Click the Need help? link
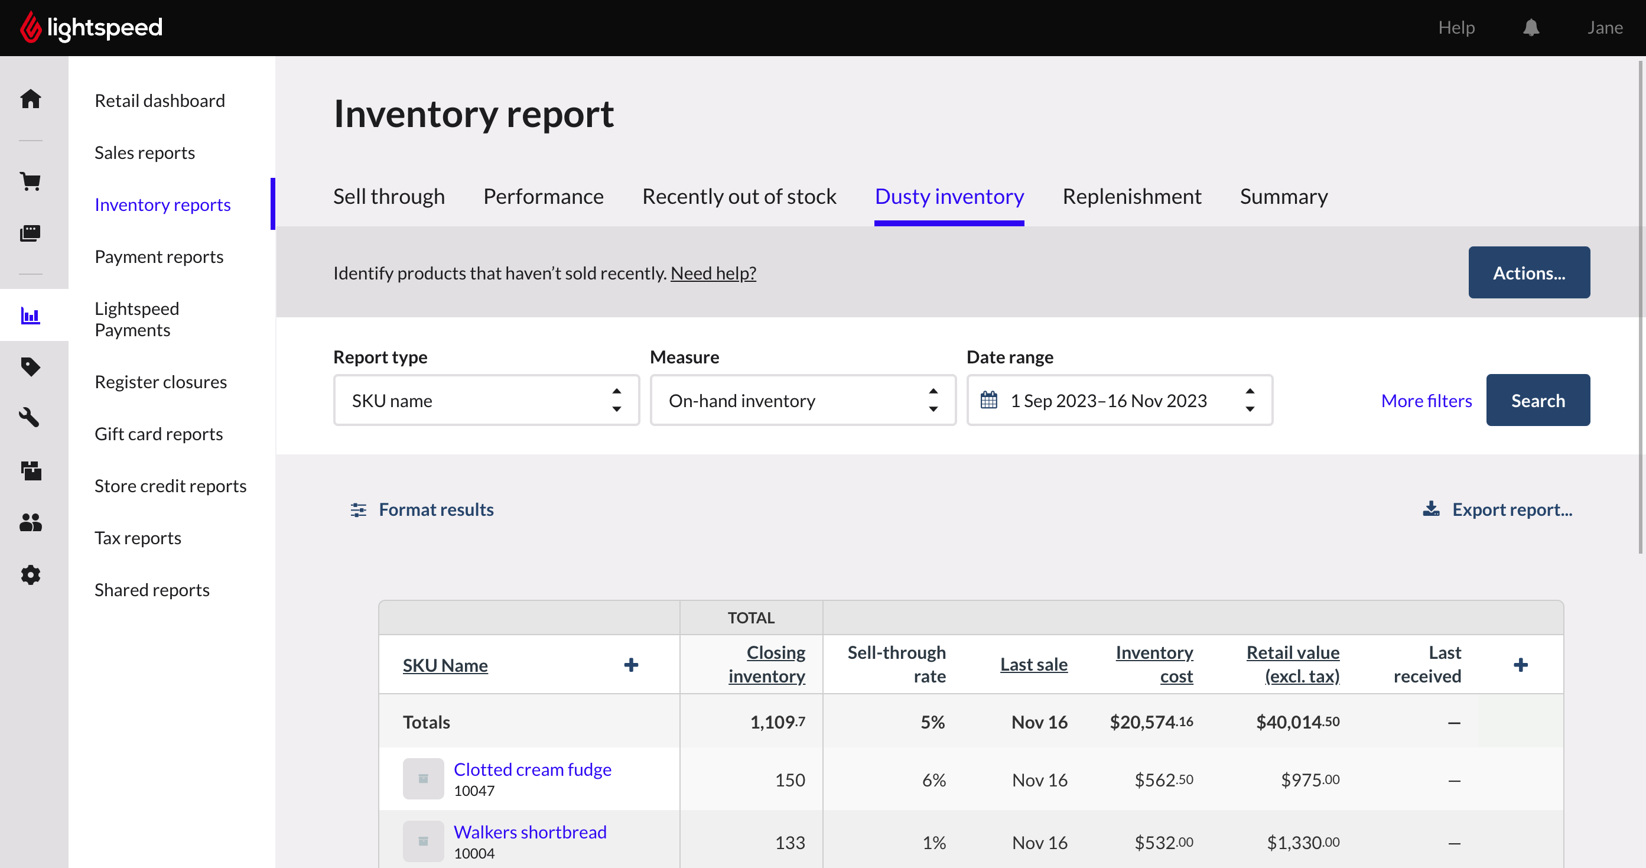Screen dimensions: 1646x868 click(x=713, y=273)
